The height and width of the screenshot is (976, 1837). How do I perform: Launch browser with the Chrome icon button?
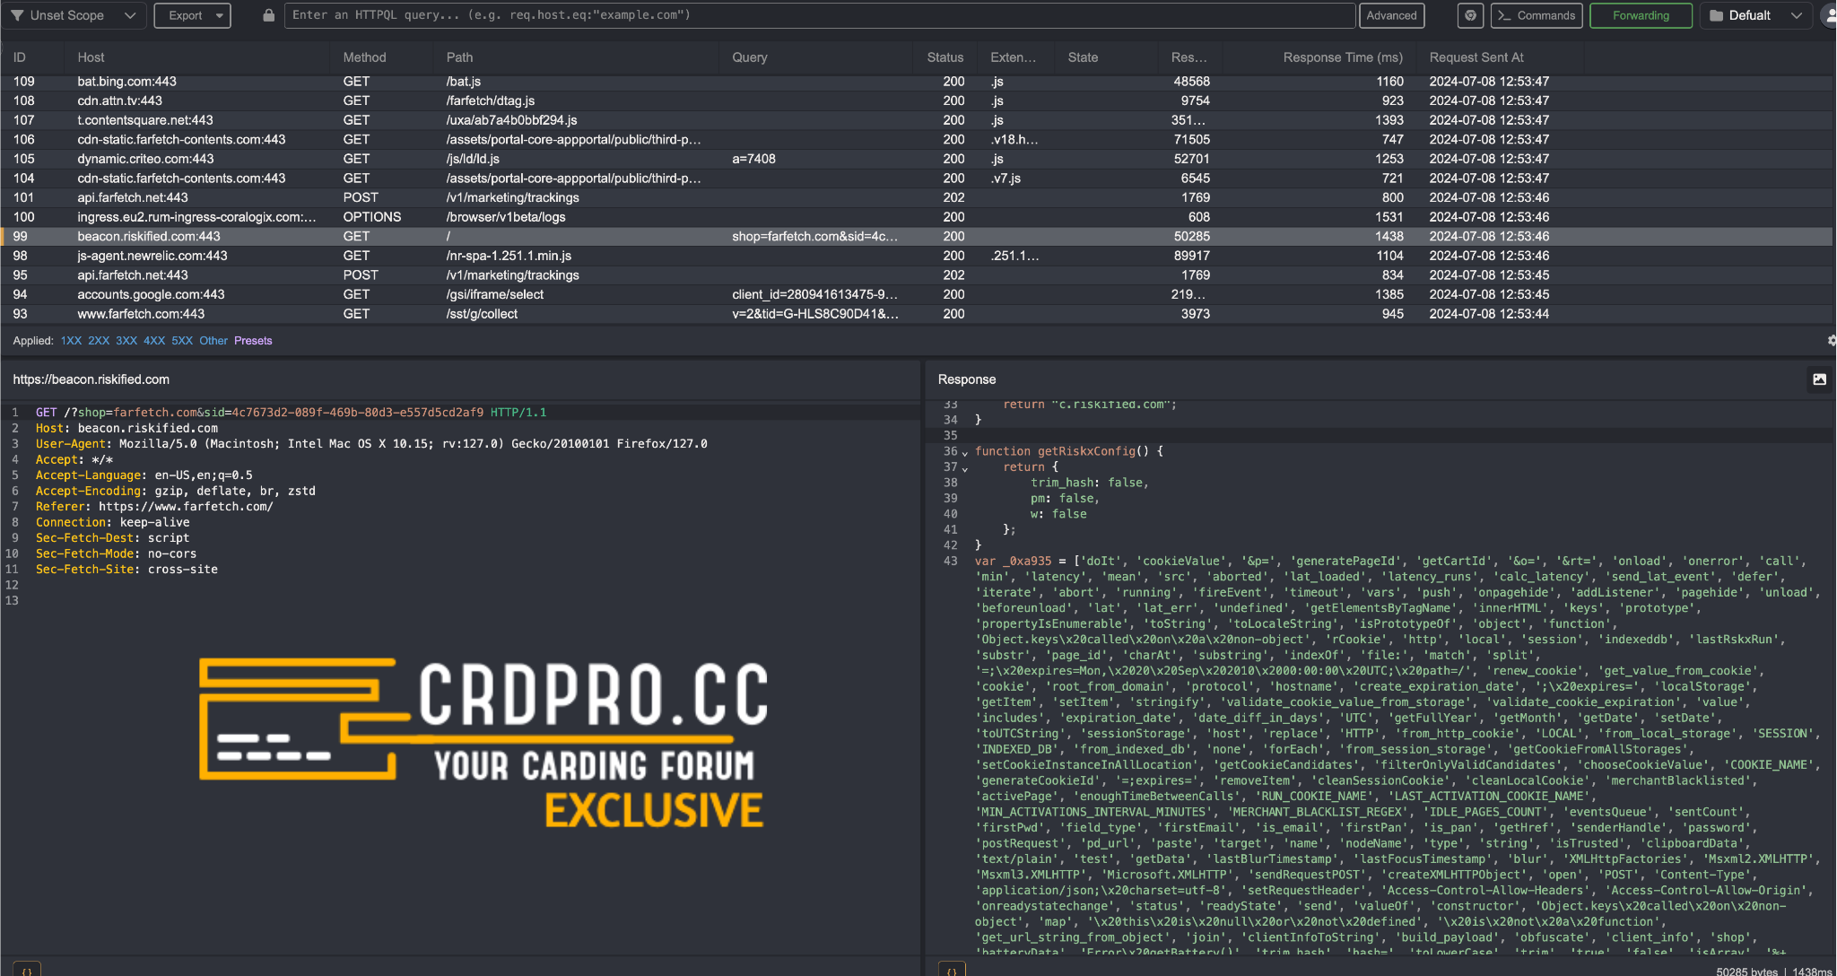[1469, 15]
